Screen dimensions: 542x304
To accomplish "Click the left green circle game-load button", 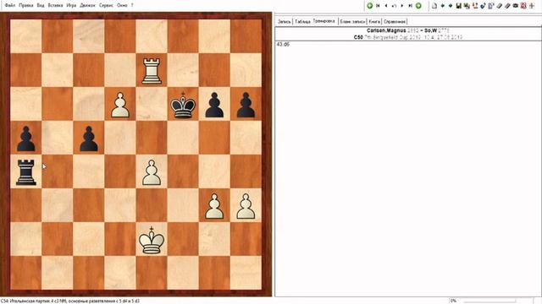I will coord(369,6).
